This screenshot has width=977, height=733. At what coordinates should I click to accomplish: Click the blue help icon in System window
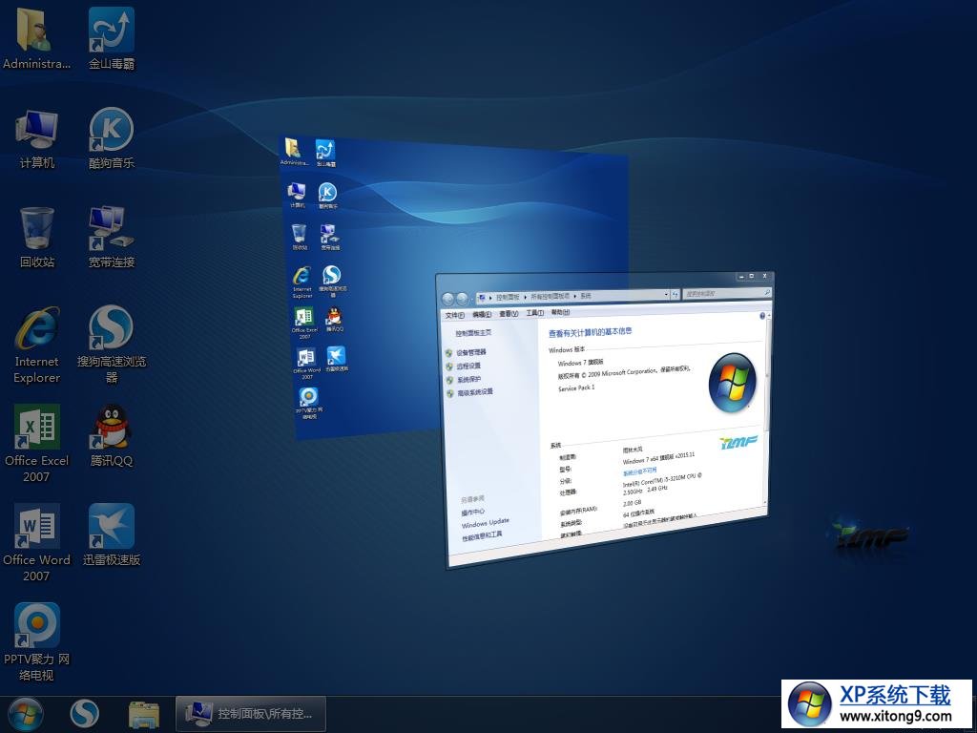[x=762, y=315]
